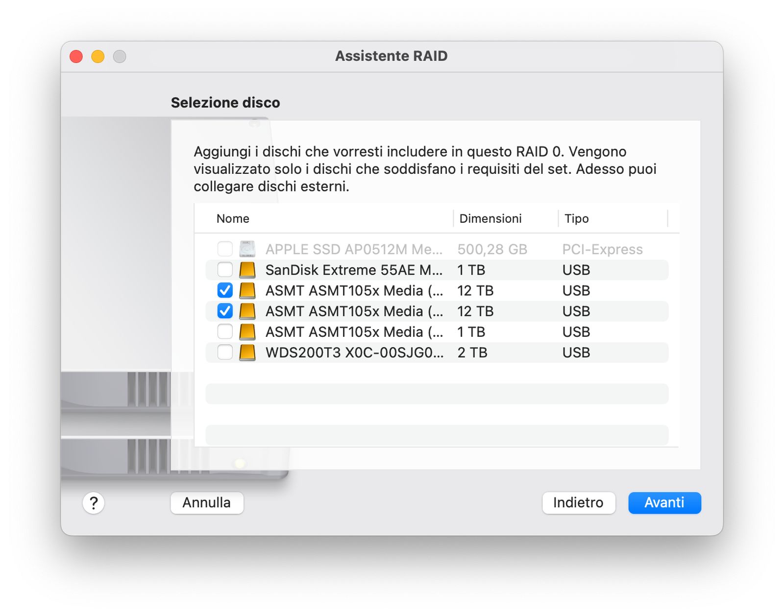Click the SanDisk Extreme external drive icon
Image resolution: width=784 pixels, height=616 pixels.
[247, 270]
